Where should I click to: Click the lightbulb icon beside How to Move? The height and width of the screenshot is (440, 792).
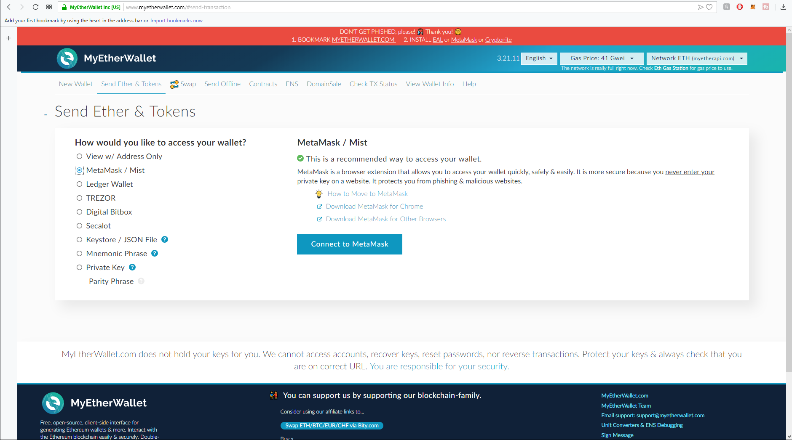pyautogui.click(x=319, y=194)
